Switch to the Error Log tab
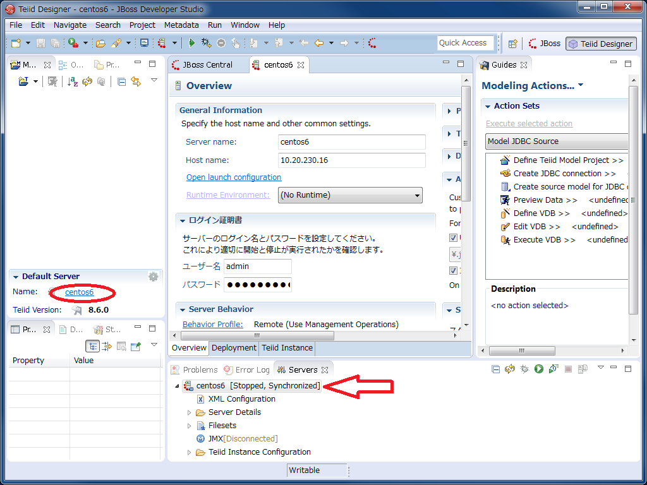Screen dimensions: 647x485 [x=247, y=369]
